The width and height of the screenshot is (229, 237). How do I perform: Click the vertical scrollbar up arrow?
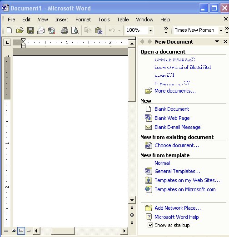[x=132, y=44]
